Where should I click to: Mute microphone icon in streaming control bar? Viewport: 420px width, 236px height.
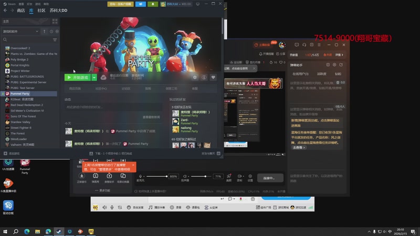point(140,176)
